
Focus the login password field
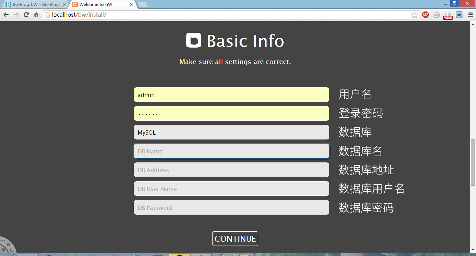(231, 113)
